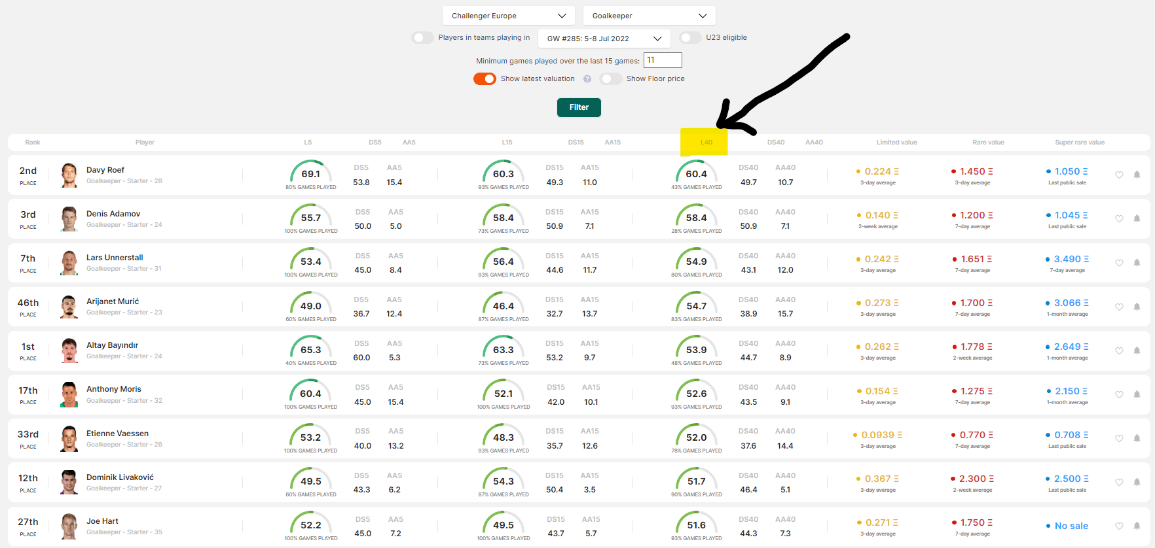Viewport: 1155px width, 548px height.
Task: Open Joe Hart's player page
Action: [102, 521]
